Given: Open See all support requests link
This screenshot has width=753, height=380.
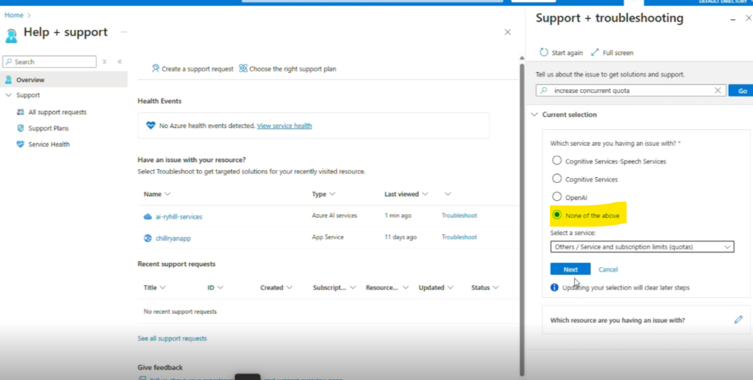Looking at the screenshot, I should click(x=172, y=338).
